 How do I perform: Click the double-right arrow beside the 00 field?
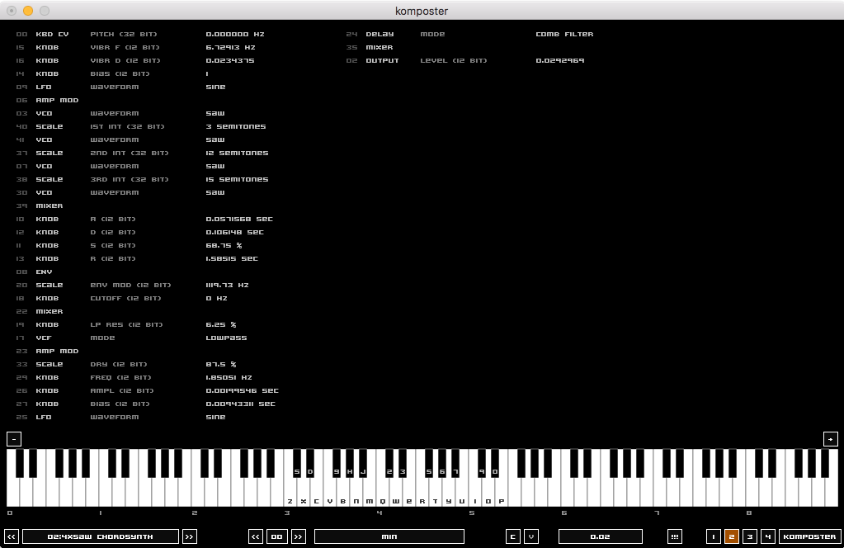coord(298,536)
